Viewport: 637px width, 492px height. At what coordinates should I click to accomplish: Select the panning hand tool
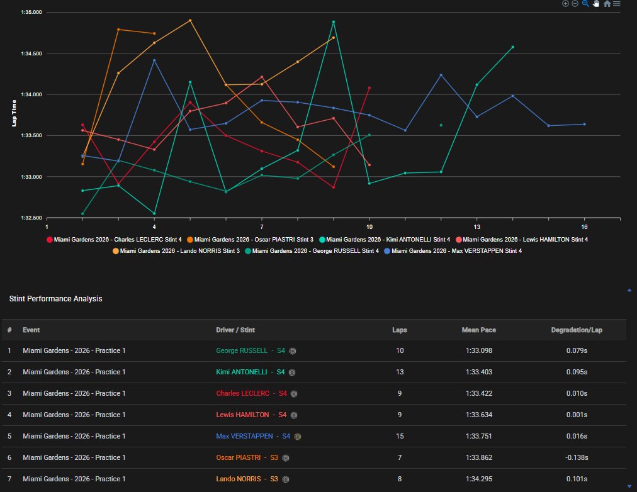pyautogui.click(x=596, y=4)
